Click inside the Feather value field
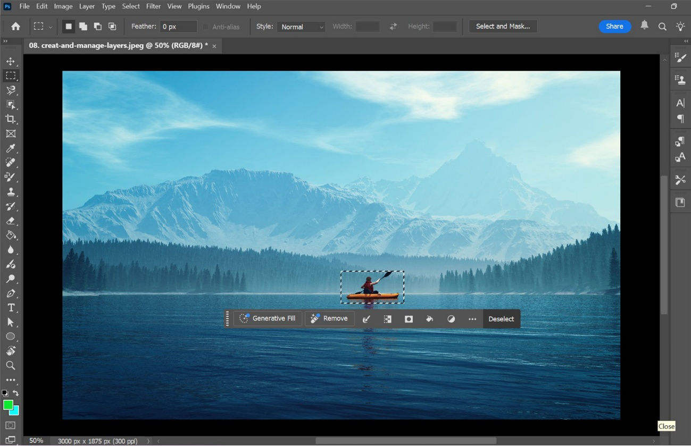Image resolution: width=691 pixels, height=446 pixels. [x=177, y=26]
